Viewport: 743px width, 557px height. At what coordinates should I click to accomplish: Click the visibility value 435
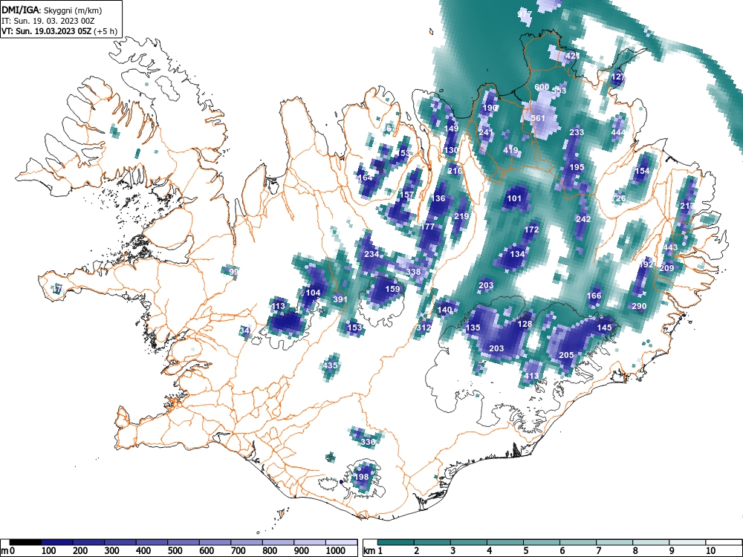click(x=331, y=365)
